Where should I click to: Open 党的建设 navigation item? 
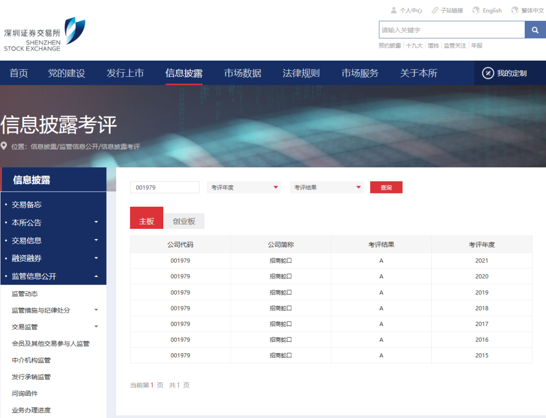[x=67, y=73]
